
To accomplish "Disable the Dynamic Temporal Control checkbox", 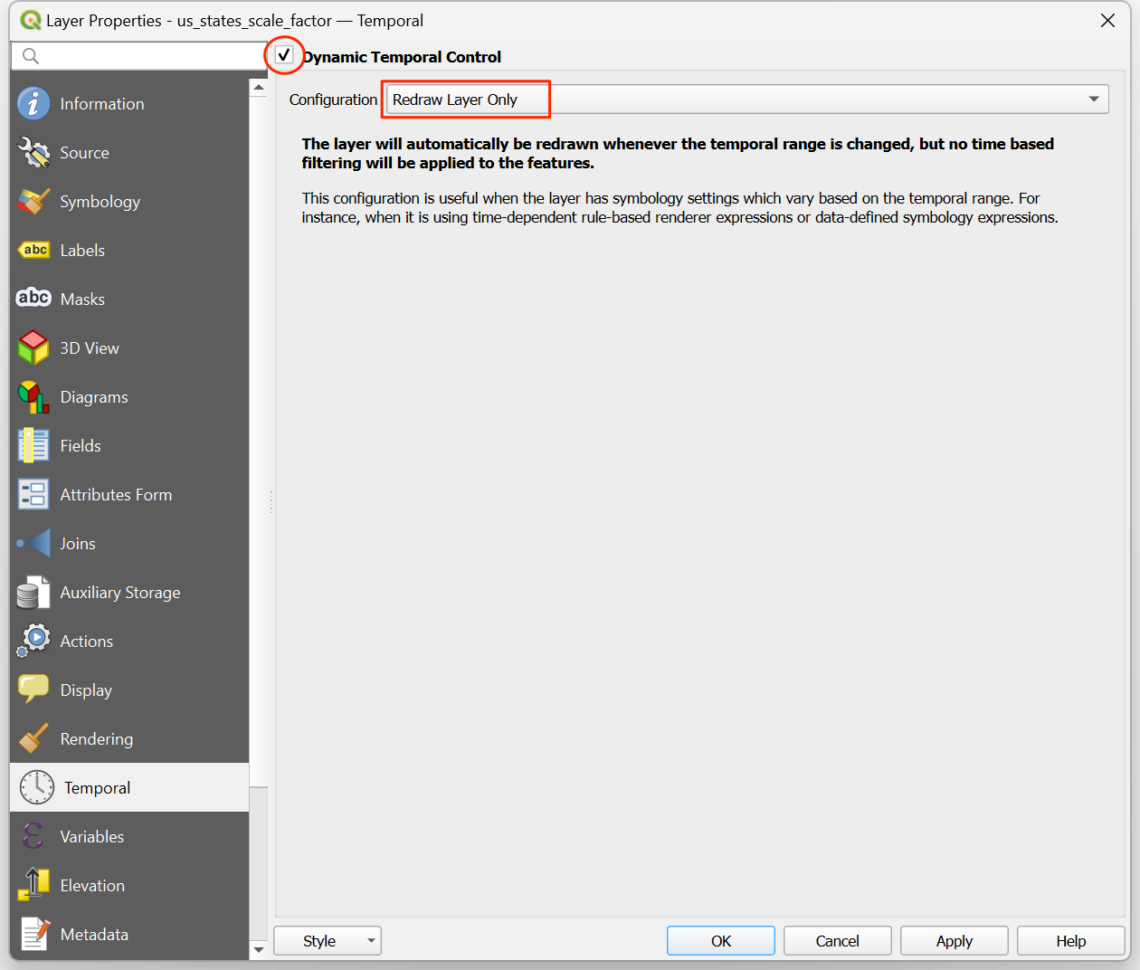I will [x=284, y=55].
